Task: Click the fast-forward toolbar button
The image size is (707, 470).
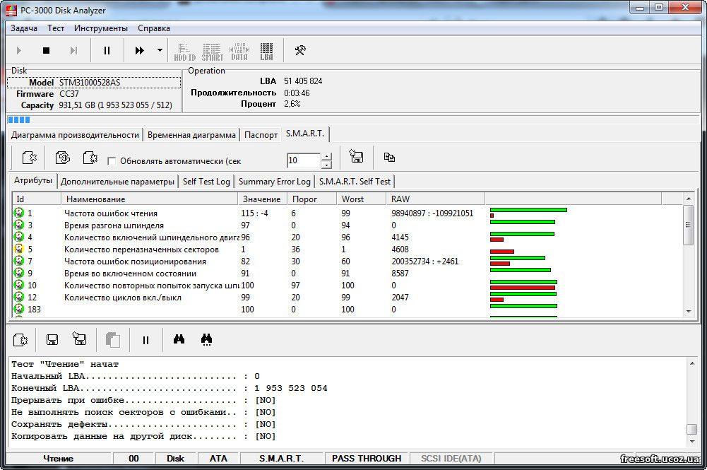Action: 140,50
